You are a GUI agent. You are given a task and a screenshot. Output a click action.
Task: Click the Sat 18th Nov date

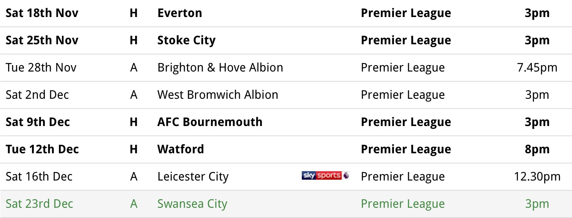42,13
